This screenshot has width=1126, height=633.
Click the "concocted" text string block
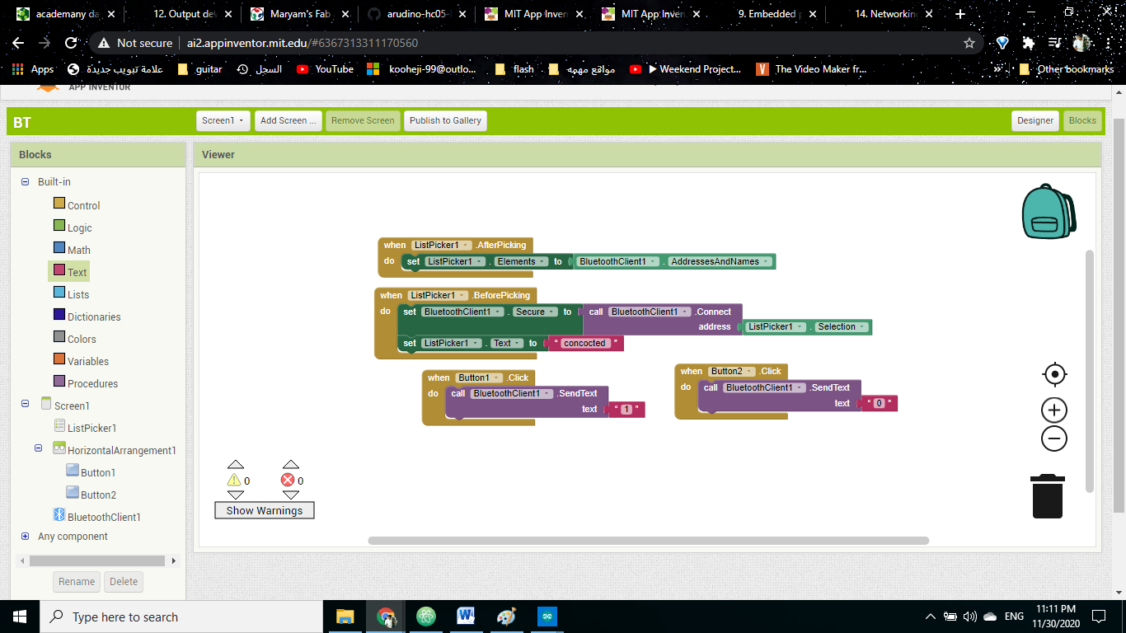584,344
